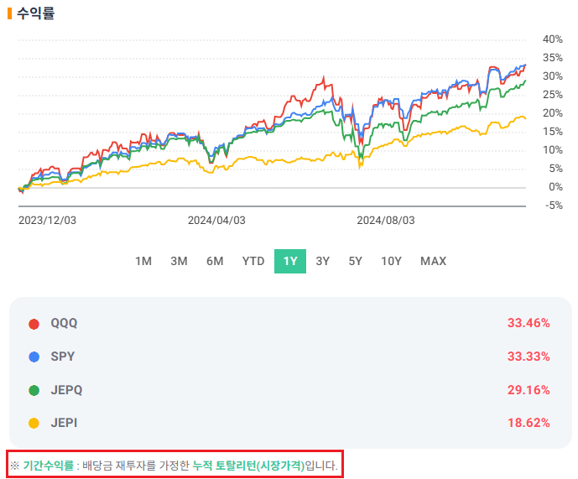Click QQQ return value 33.46%
Viewport: 578px width, 479px height.
coord(529,323)
